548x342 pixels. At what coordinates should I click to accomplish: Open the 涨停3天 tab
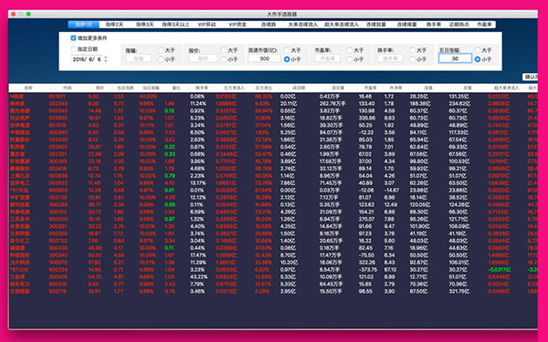pos(144,25)
